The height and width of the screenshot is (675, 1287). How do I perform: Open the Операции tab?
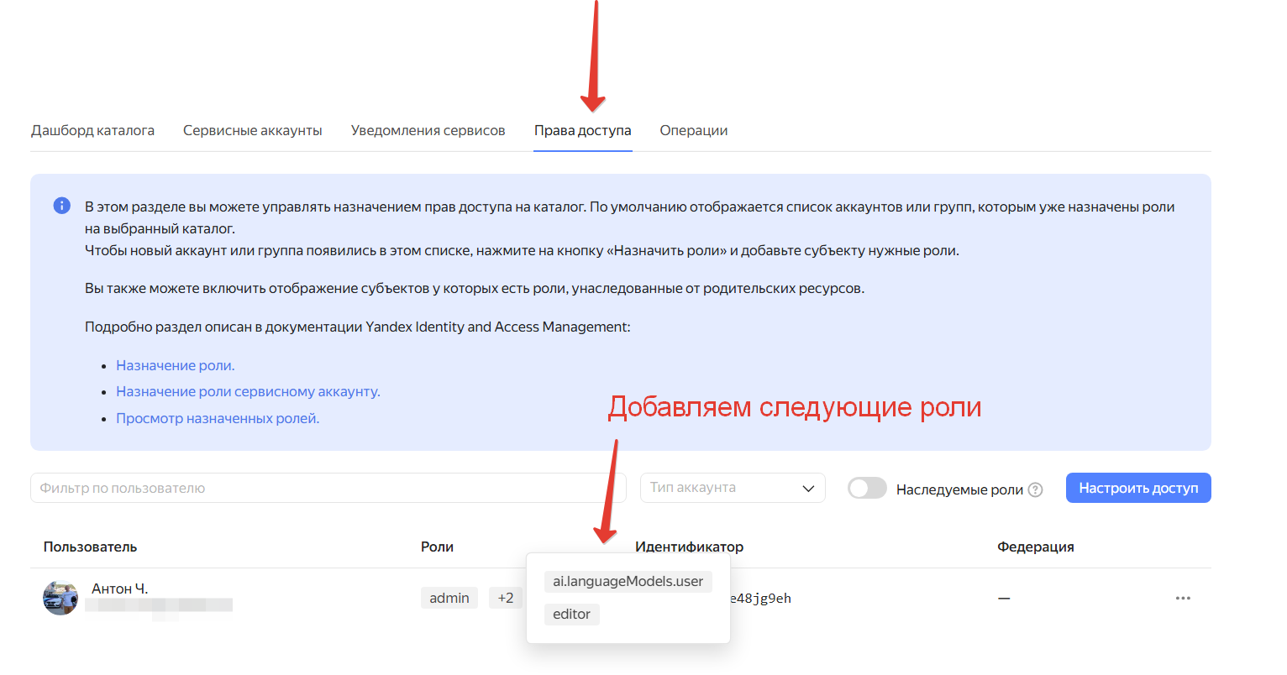click(x=693, y=130)
